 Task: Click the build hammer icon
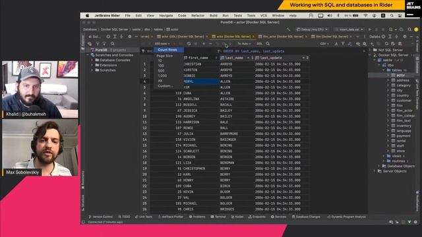(288, 29)
